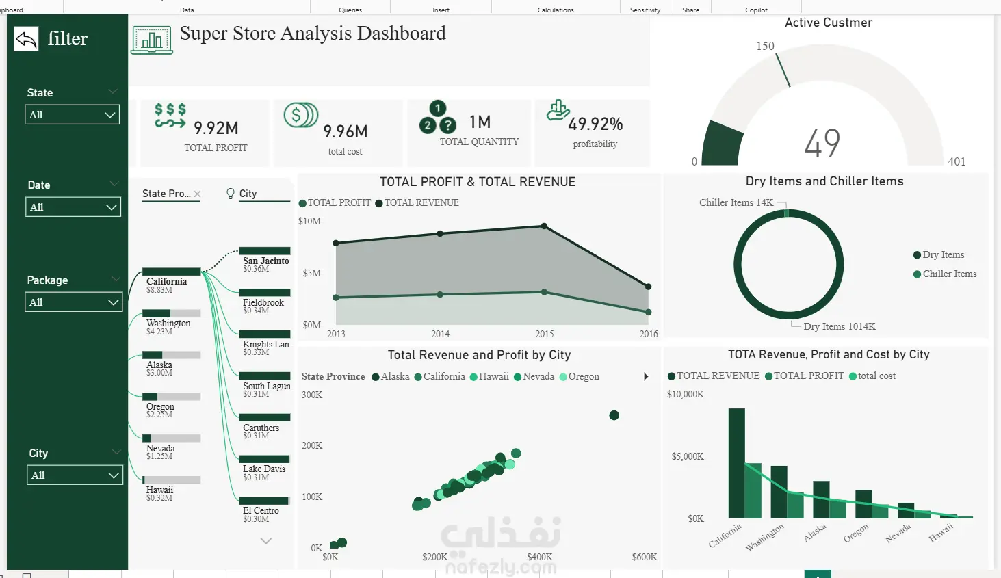Click the stacked coins total cost icon
The image size is (1001, 578).
(x=301, y=115)
